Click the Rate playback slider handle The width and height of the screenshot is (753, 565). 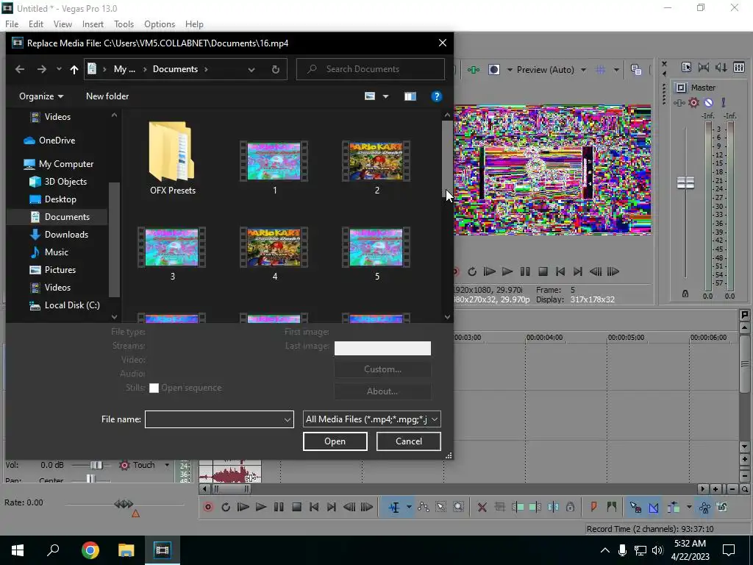point(124,504)
